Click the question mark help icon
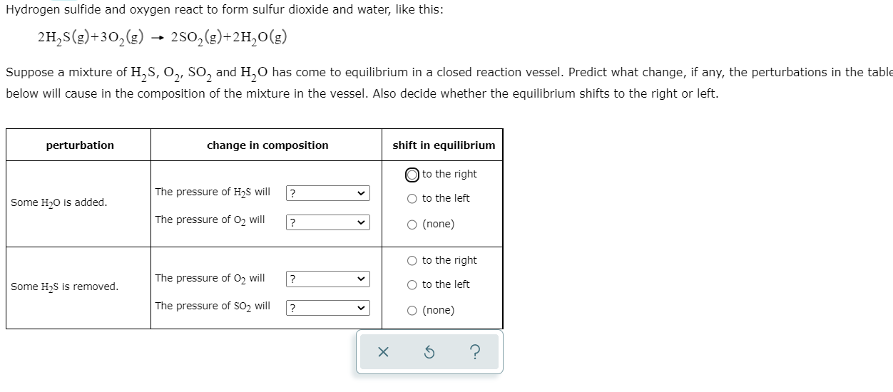The height and width of the screenshot is (392, 893). pyautogui.click(x=475, y=353)
